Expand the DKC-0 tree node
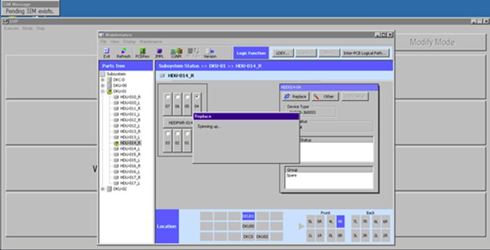This screenshot has height=250, width=490. coord(103,80)
